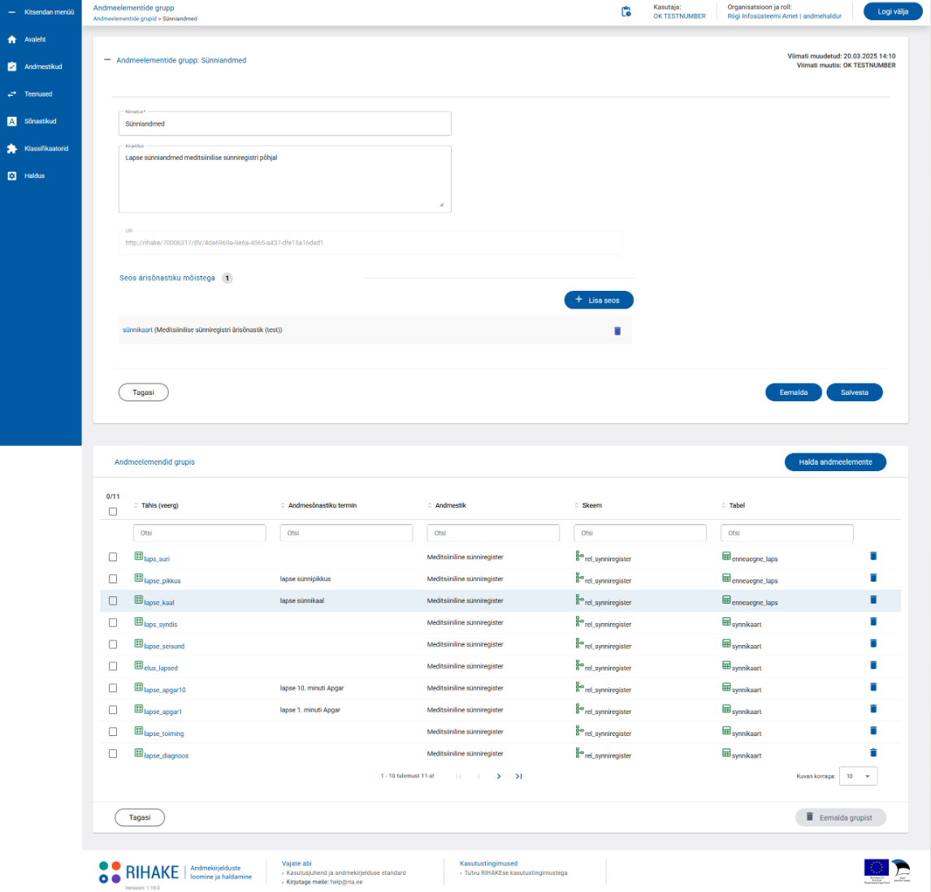The height and width of the screenshot is (892, 931).
Task: Open Andmestikud in the left menu
Action: [43, 67]
